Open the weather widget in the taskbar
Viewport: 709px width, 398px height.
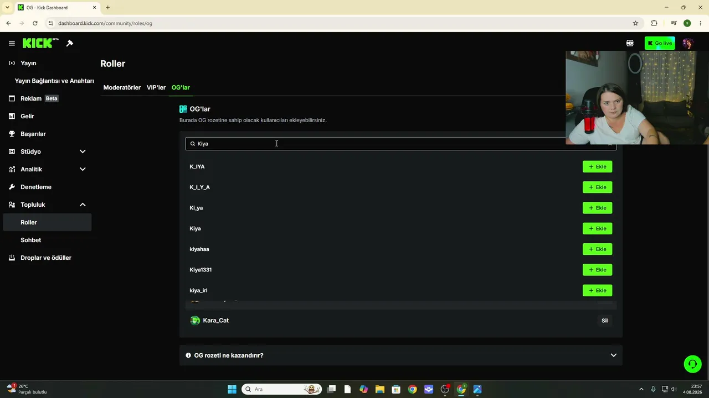click(27, 389)
